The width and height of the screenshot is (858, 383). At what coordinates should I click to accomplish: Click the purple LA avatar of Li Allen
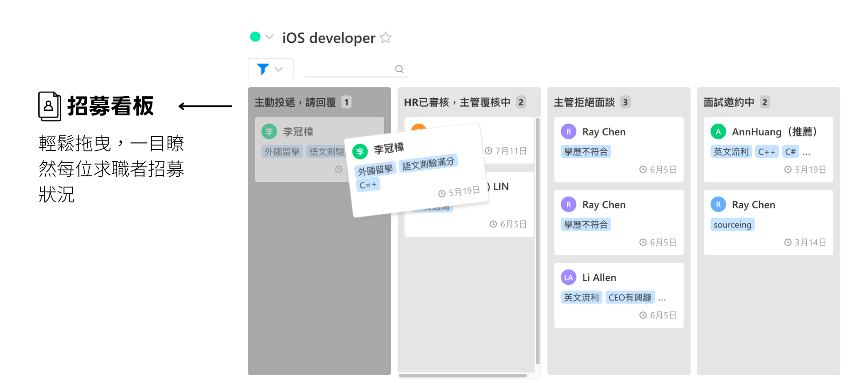click(568, 277)
